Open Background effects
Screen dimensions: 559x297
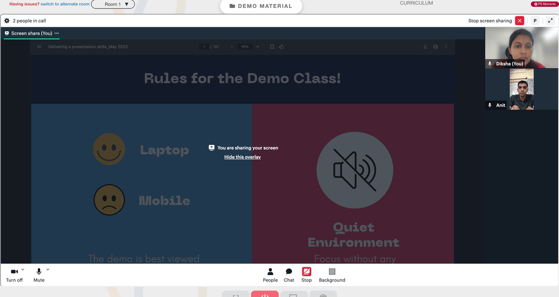[x=332, y=275]
